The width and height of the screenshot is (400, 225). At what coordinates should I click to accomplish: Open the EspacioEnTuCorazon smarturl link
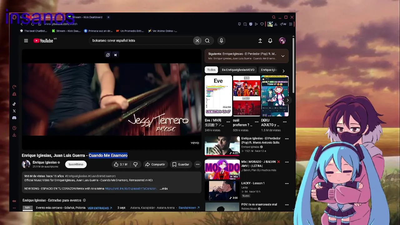tap(131, 189)
